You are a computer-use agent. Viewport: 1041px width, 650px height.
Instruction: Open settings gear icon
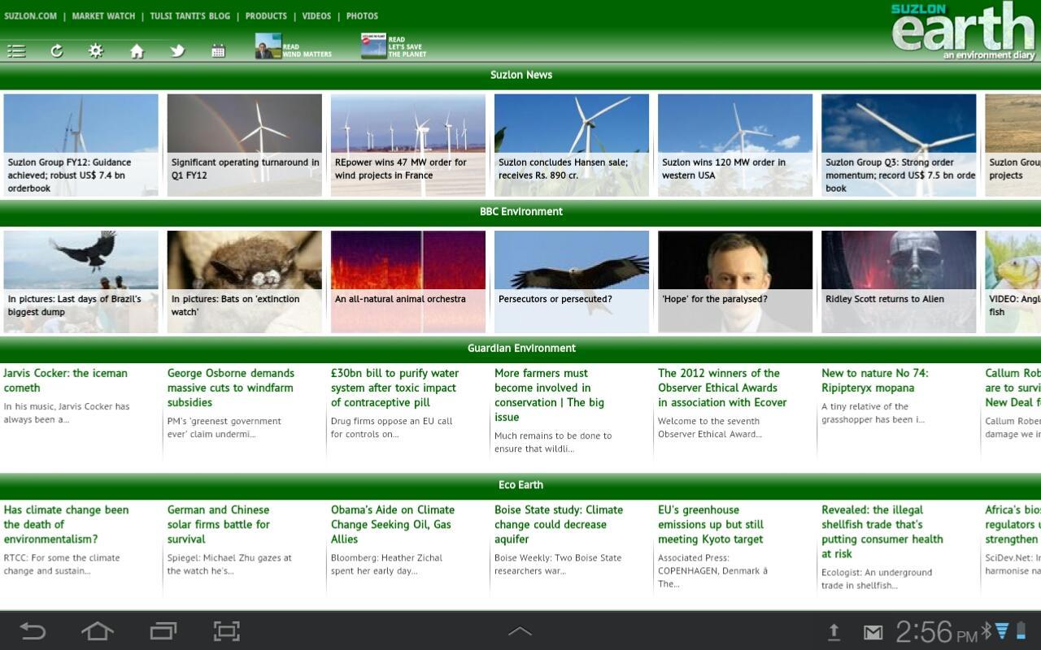click(96, 51)
